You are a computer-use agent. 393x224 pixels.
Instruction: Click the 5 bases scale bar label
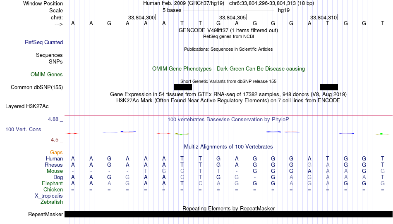[172, 10]
